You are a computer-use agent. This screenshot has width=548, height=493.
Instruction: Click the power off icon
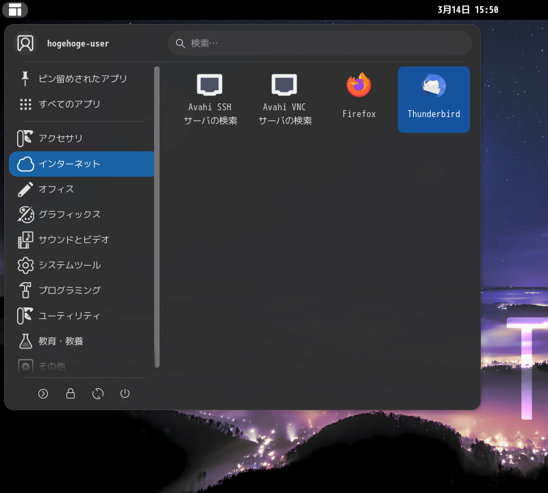[125, 394]
